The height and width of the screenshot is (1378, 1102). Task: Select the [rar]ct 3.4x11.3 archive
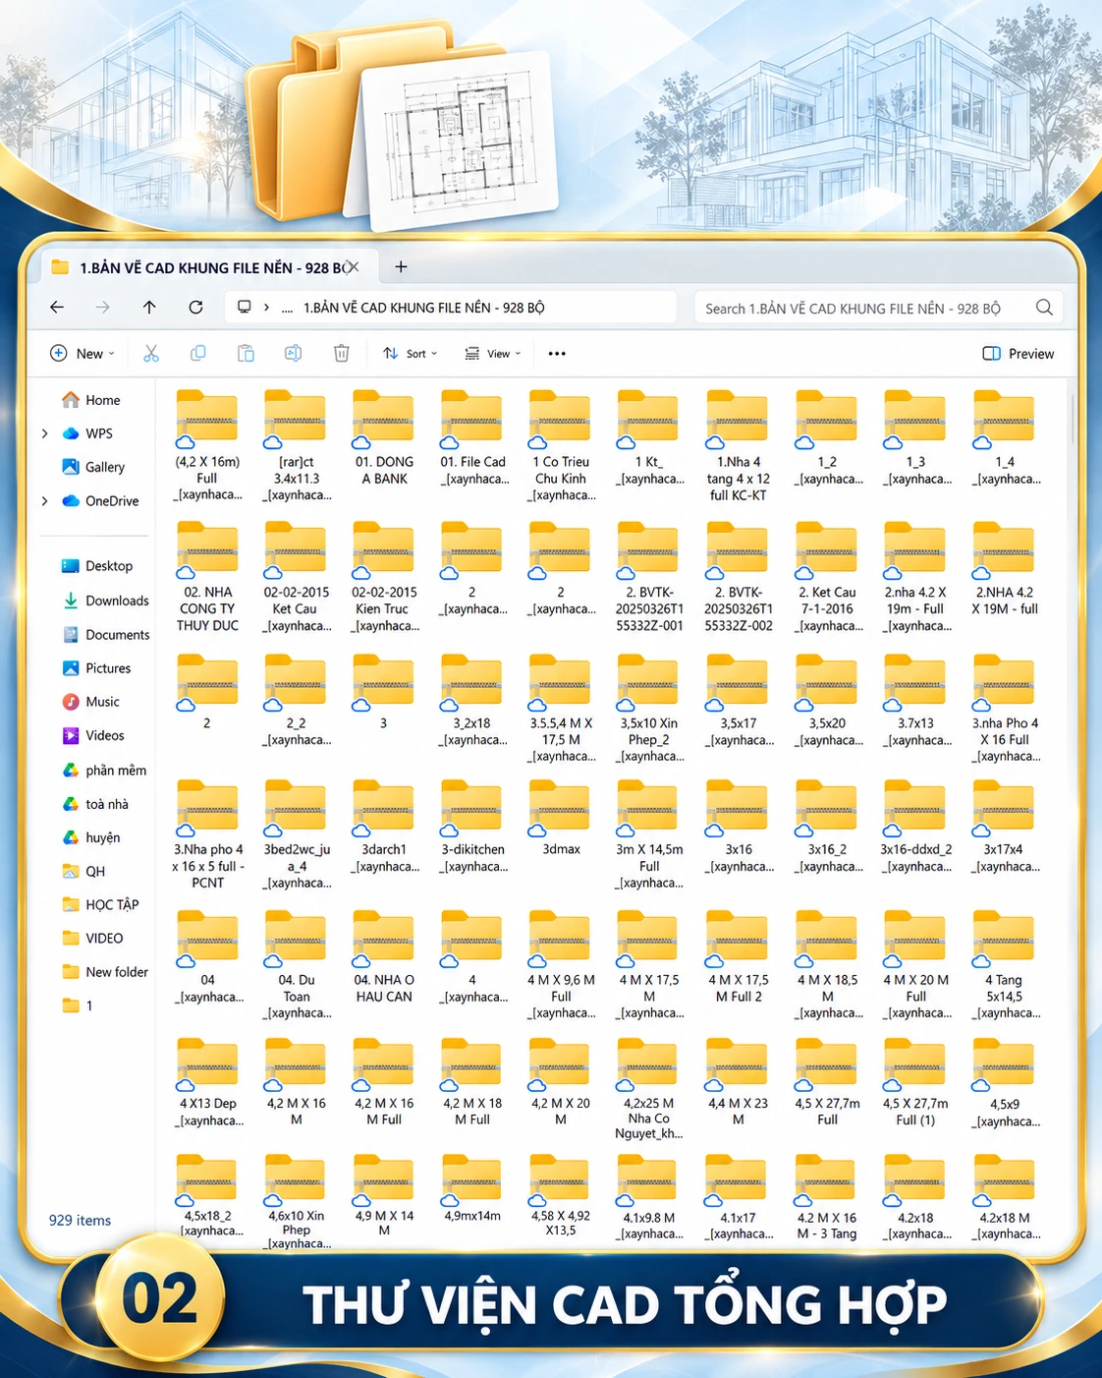[296, 446]
